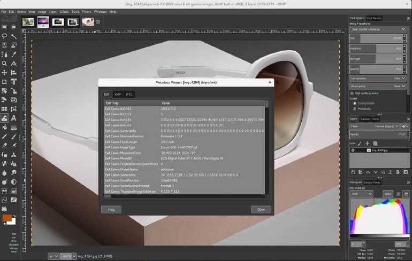Switch to the XMP tab
412x261 pixels.
coord(118,94)
